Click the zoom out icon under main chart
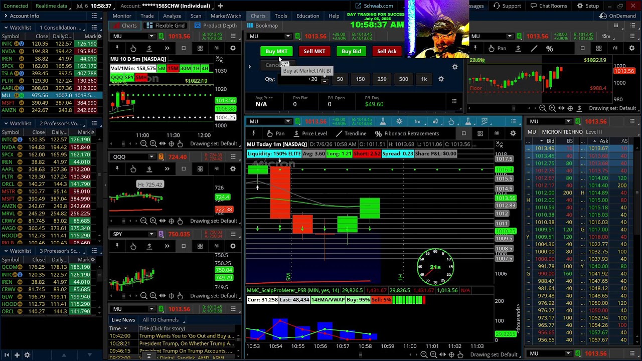Screen dimensions: 642x361 [x=424, y=354]
